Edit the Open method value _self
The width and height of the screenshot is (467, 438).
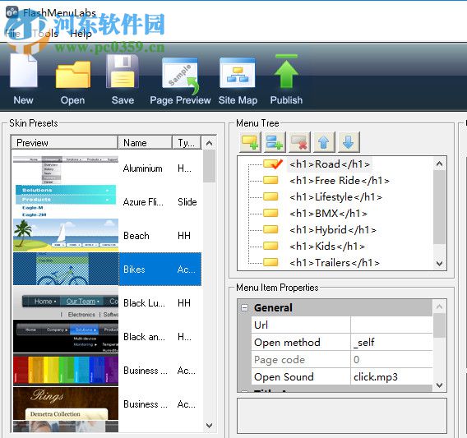(x=391, y=342)
